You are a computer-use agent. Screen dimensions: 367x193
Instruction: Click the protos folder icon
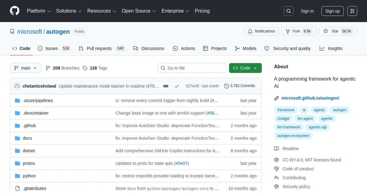click(17, 163)
